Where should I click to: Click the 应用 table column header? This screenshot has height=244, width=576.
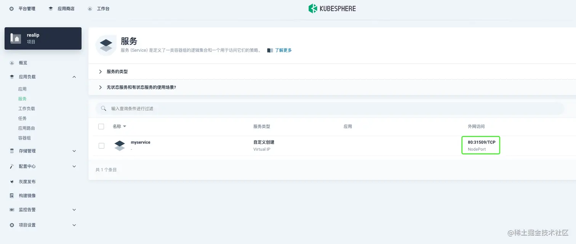pyautogui.click(x=348, y=126)
